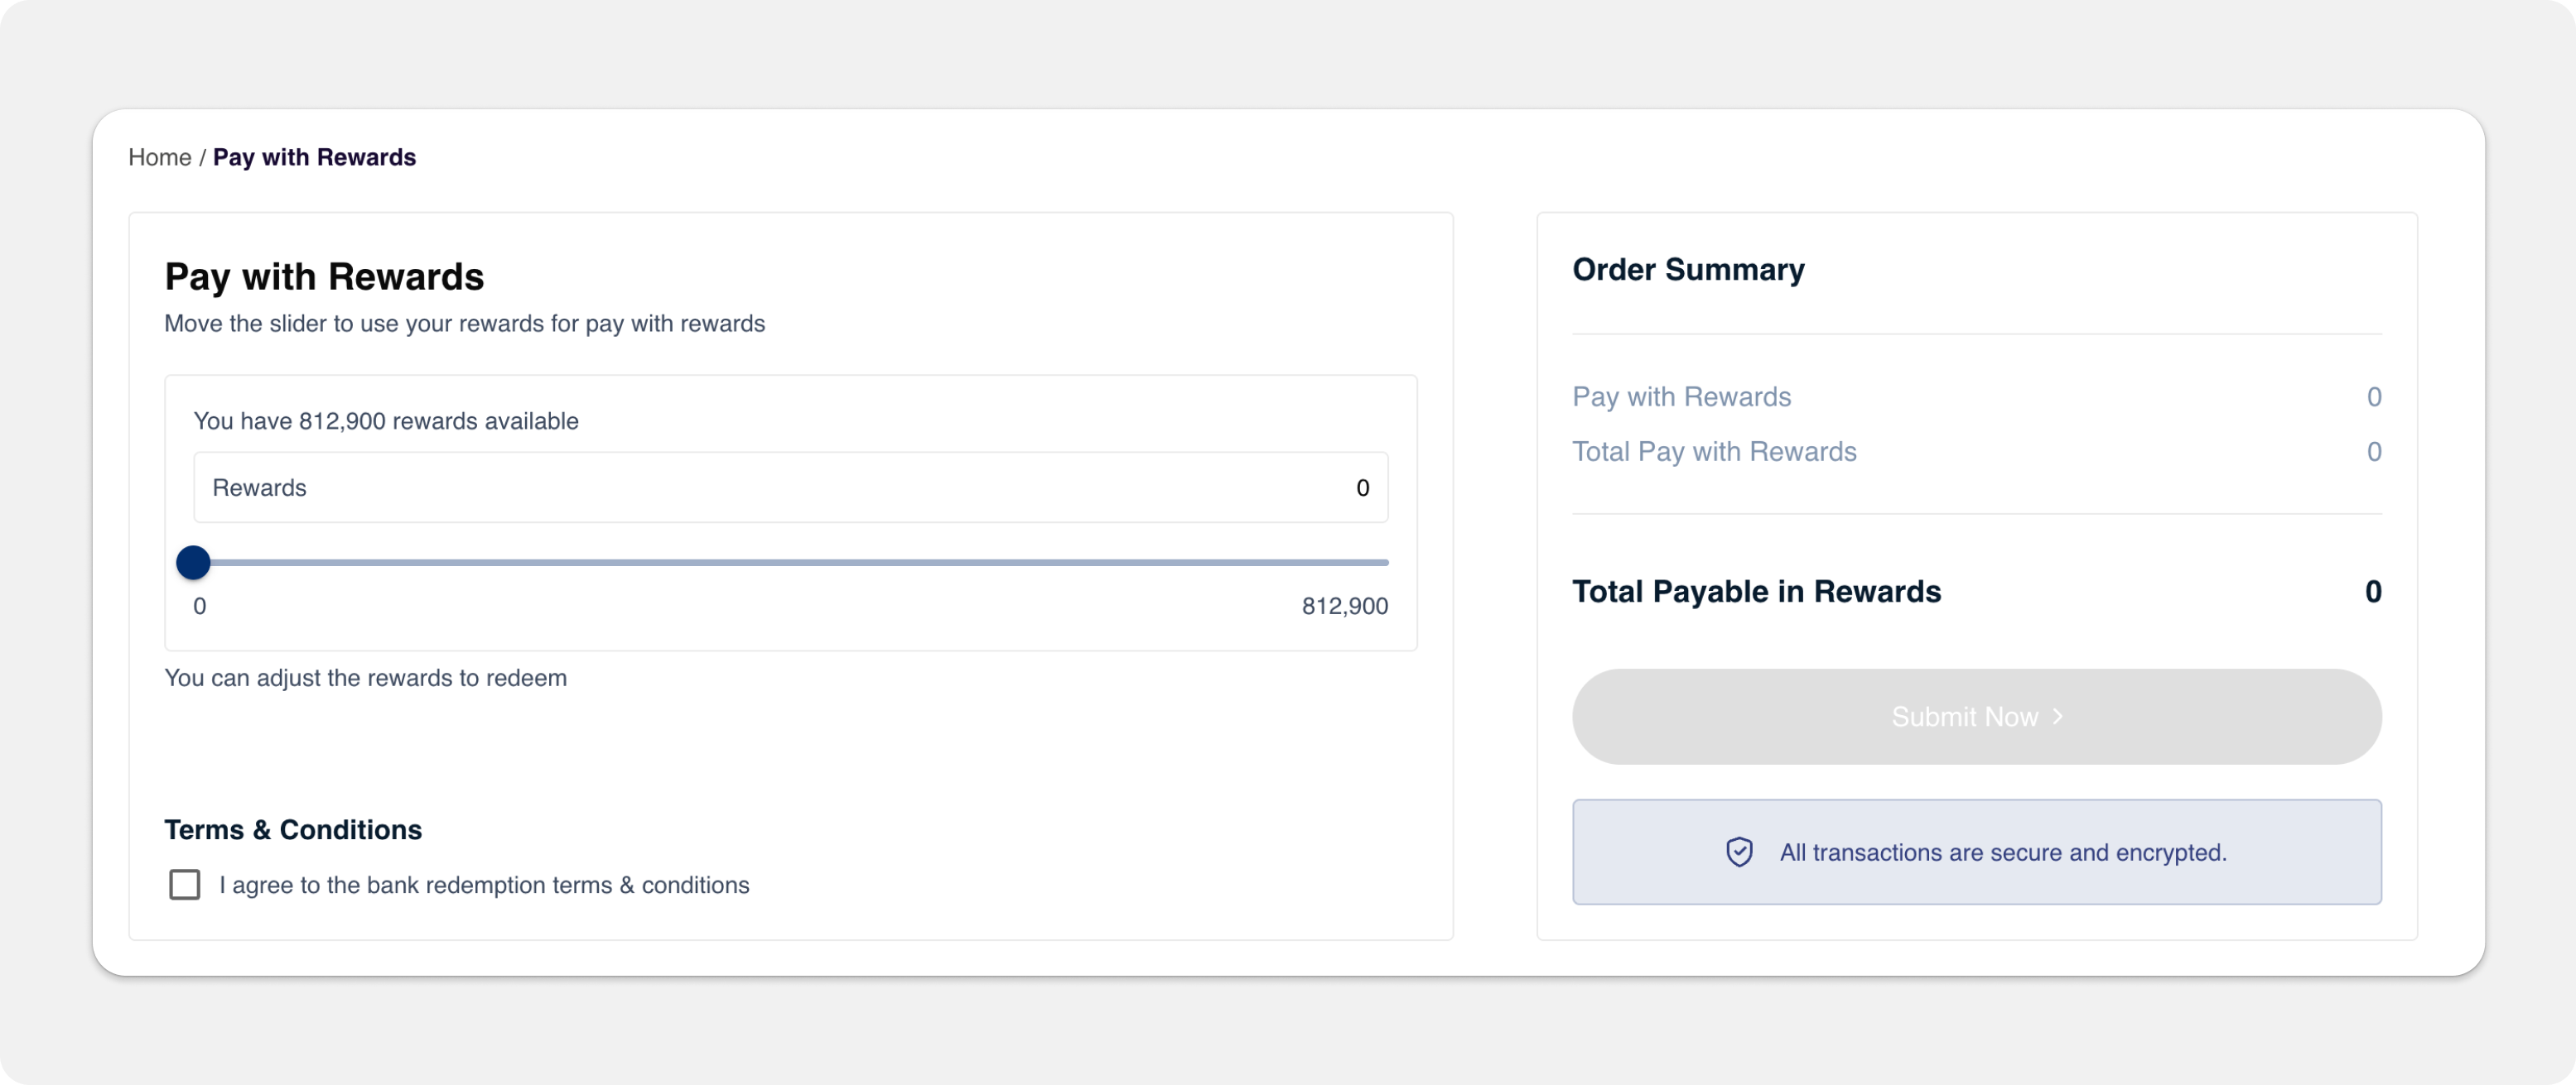Viewport: 2576px width, 1085px height.
Task: Click the Rewards amount input field
Action: (790, 487)
